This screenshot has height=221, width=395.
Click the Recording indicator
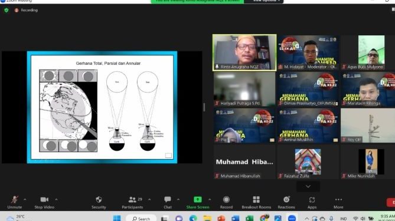26,10
